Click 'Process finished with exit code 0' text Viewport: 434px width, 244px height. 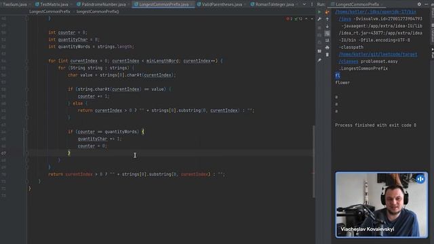coord(376,125)
